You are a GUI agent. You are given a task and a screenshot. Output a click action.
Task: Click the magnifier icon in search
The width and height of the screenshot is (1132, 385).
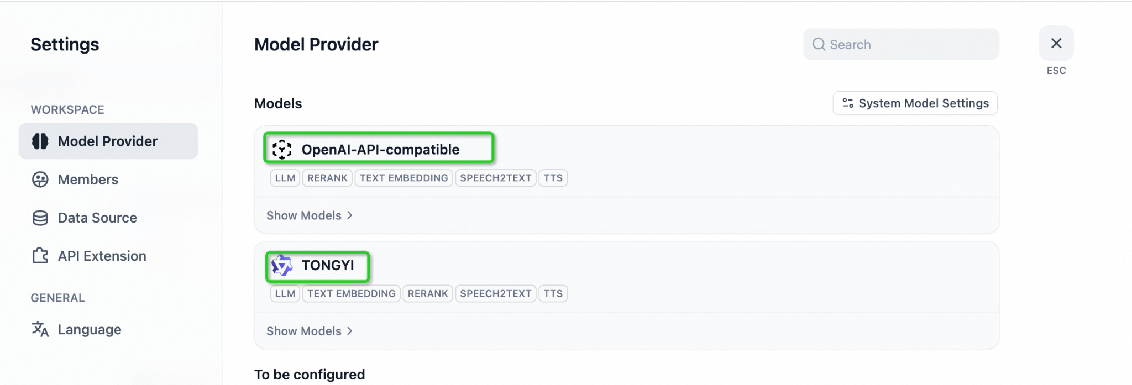point(819,44)
